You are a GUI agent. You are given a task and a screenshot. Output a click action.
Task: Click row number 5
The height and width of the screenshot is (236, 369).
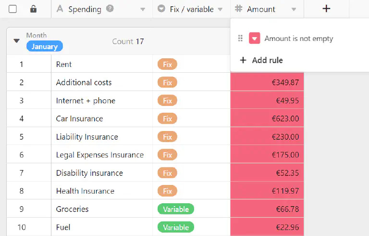coord(21,137)
